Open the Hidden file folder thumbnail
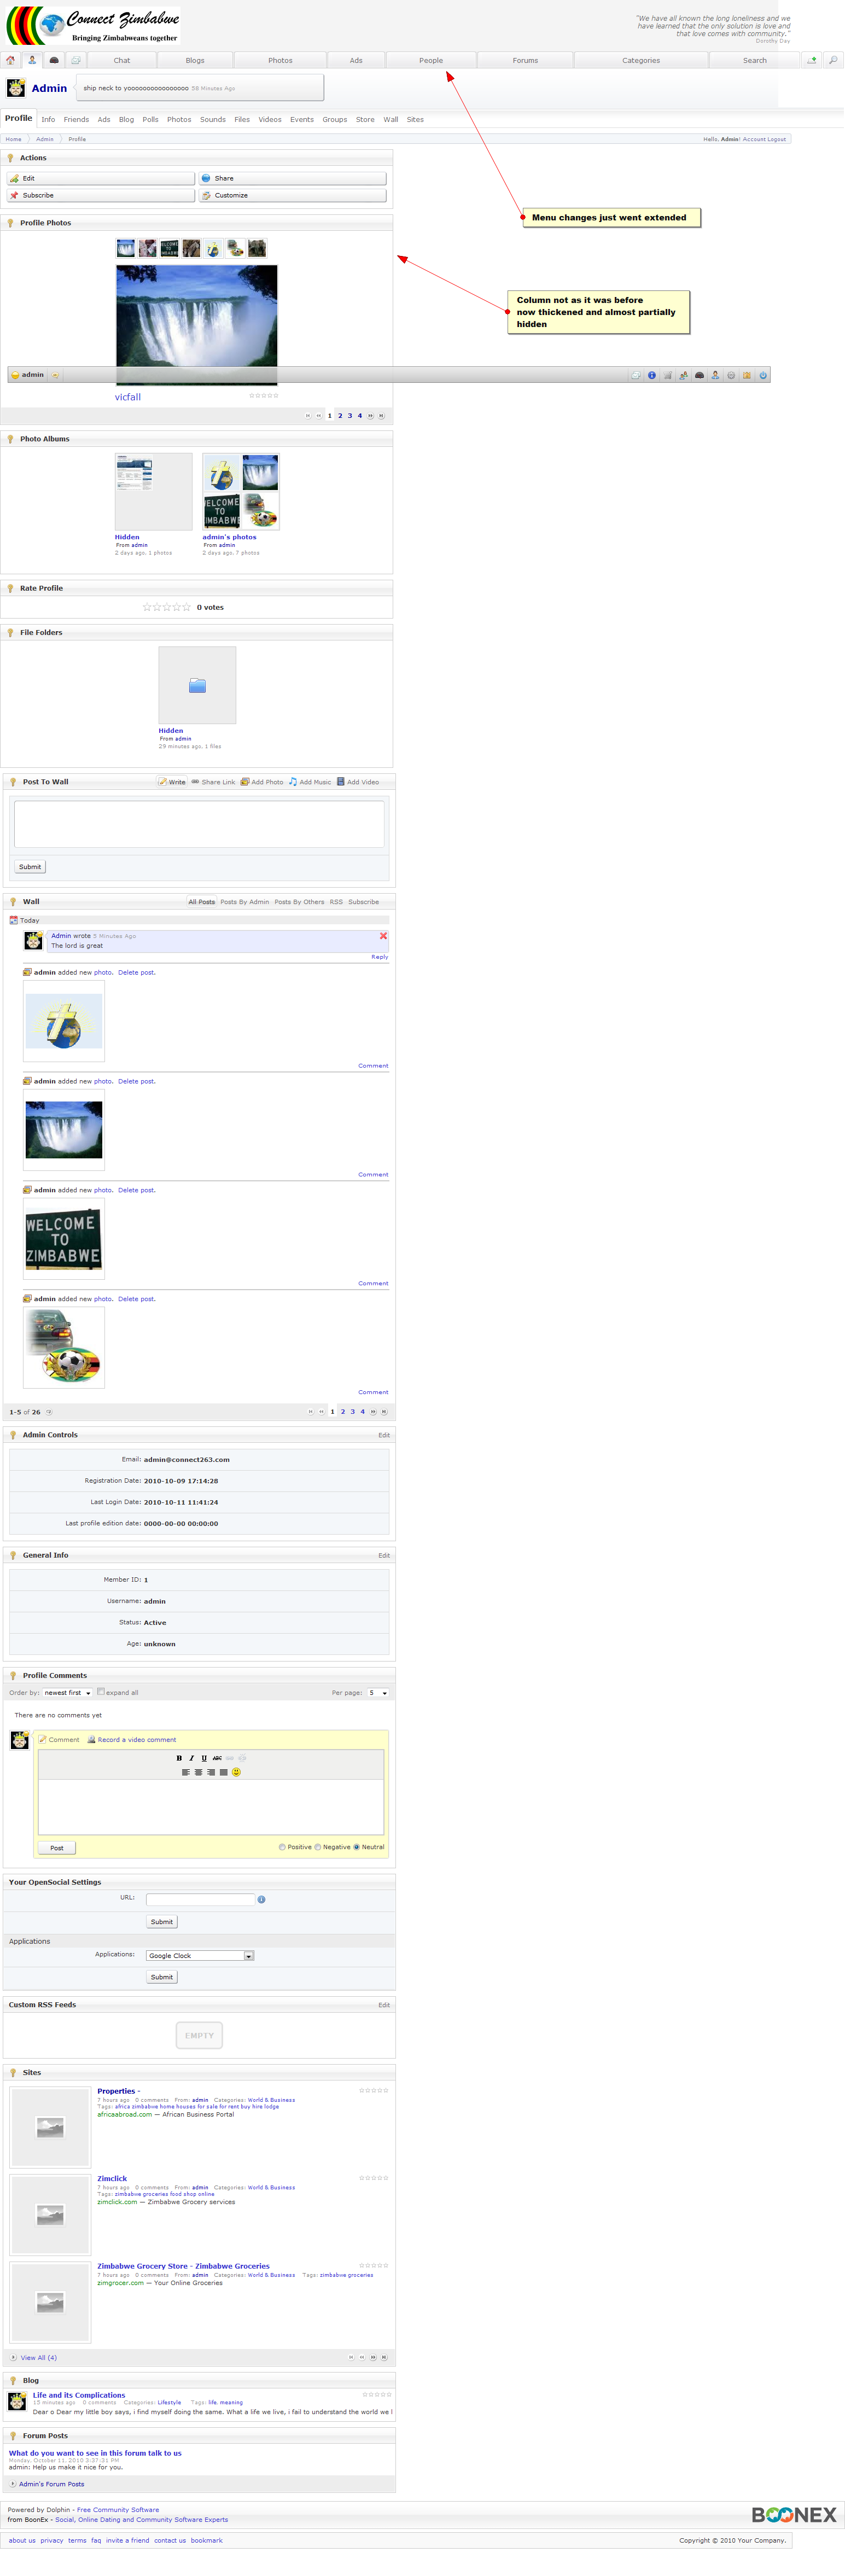 [x=197, y=685]
